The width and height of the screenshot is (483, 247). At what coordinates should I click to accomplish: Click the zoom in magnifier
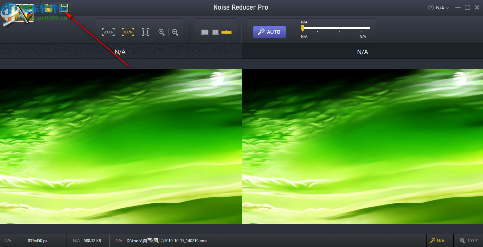pyautogui.click(x=161, y=32)
